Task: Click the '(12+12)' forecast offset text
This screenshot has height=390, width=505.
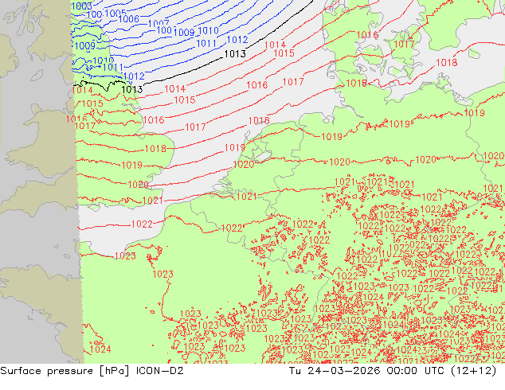Action: [474, 371]
